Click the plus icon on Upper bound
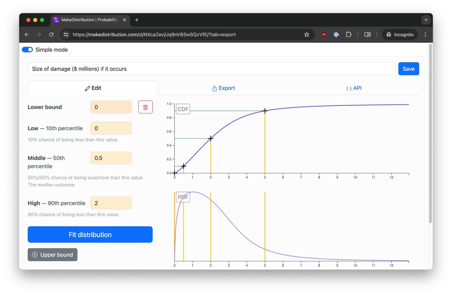 tap(35, 255)
